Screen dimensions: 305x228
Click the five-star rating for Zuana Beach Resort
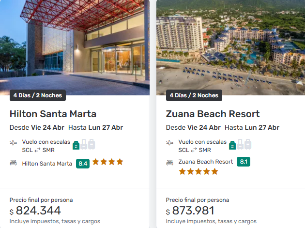coord(198,171)
